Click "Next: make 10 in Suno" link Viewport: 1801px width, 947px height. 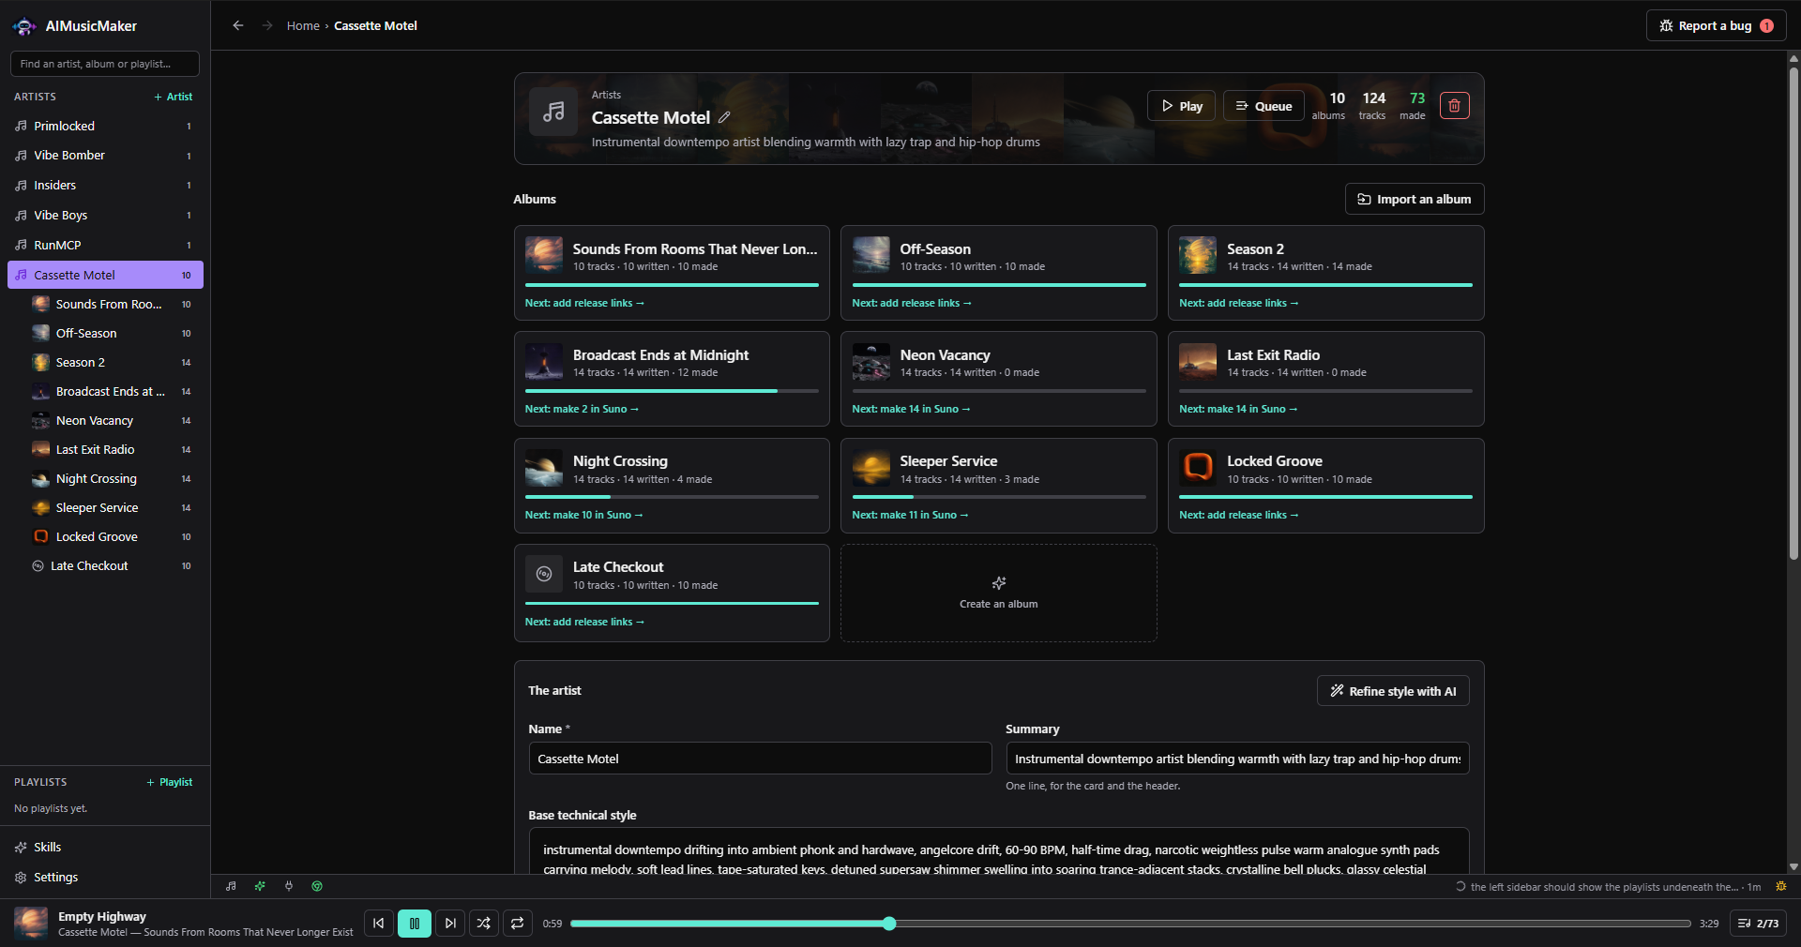[x=583, y=515]
